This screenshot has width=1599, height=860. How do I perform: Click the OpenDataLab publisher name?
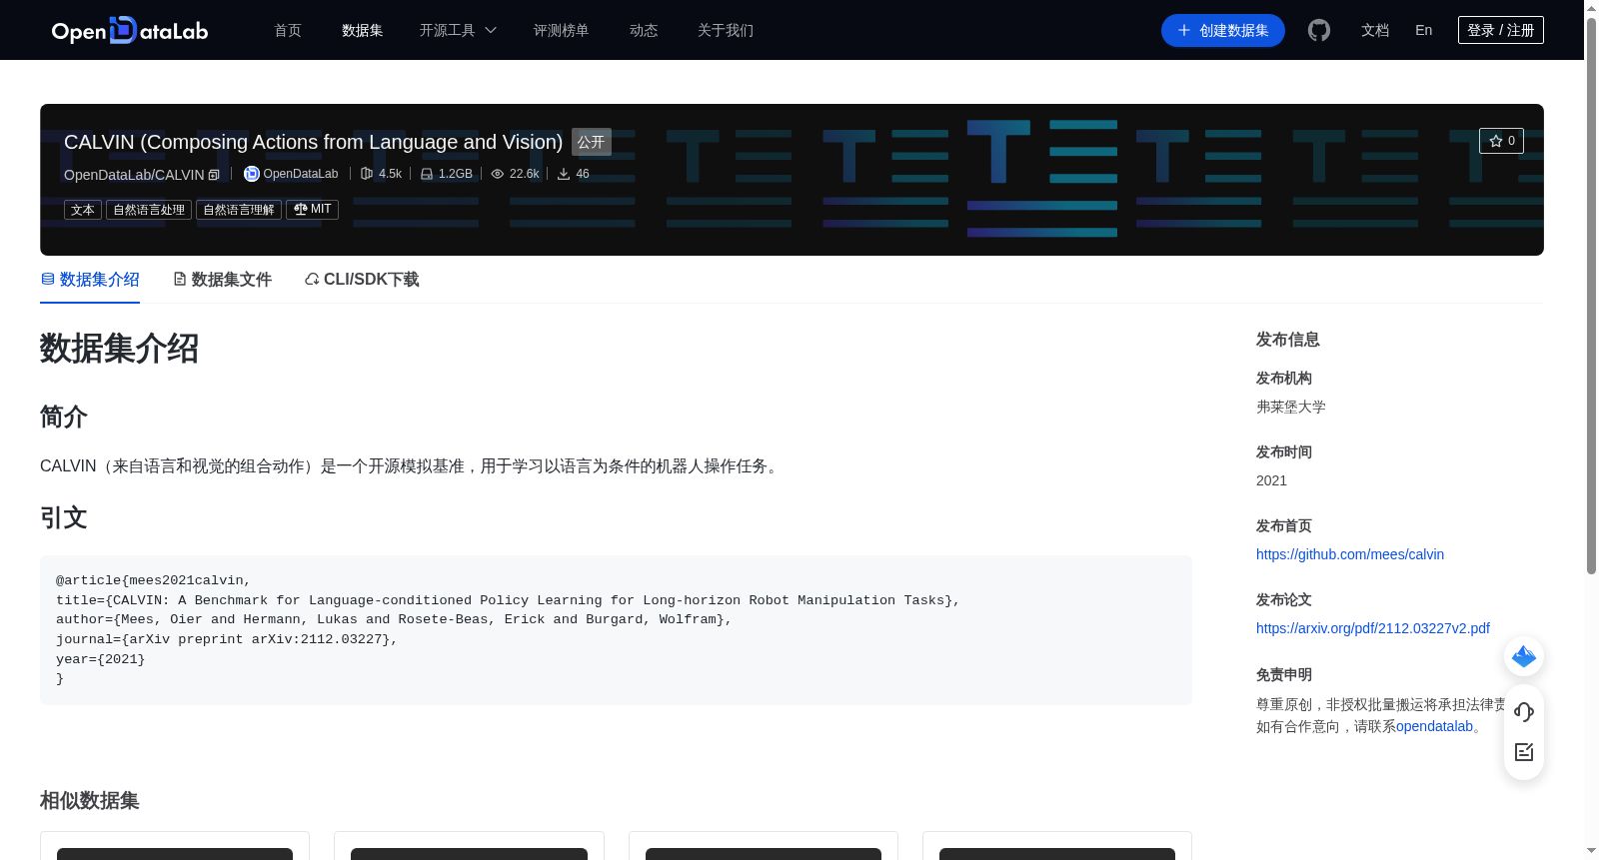pos(301,174)
